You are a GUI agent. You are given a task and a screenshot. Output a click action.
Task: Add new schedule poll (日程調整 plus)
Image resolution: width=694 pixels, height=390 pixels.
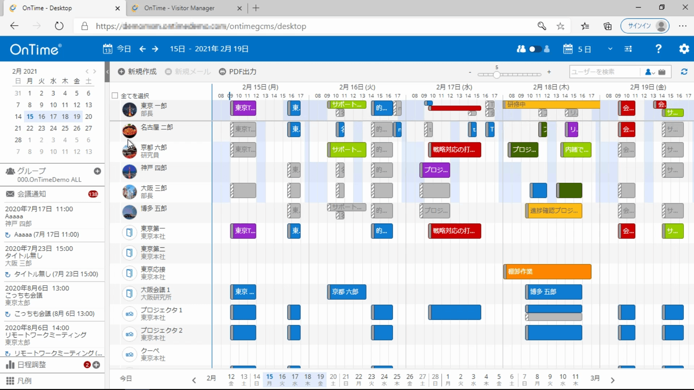point(96,365)
